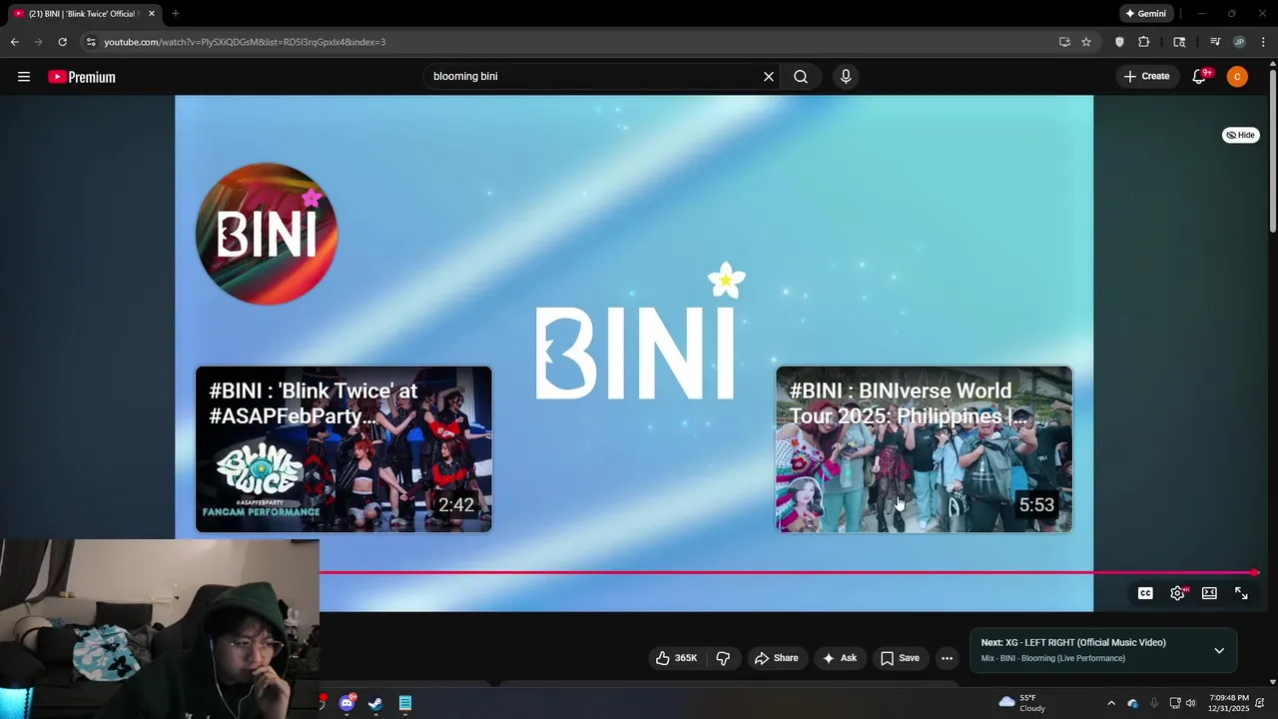Open the media controls music icon

tap(1215, 42)
